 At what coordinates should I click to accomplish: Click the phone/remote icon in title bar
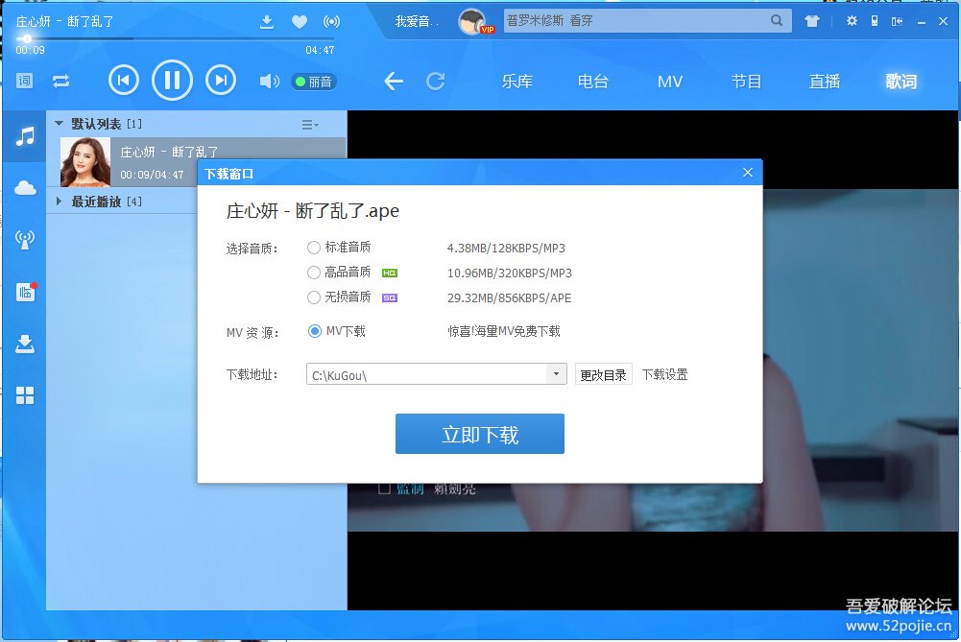[875, 21]
